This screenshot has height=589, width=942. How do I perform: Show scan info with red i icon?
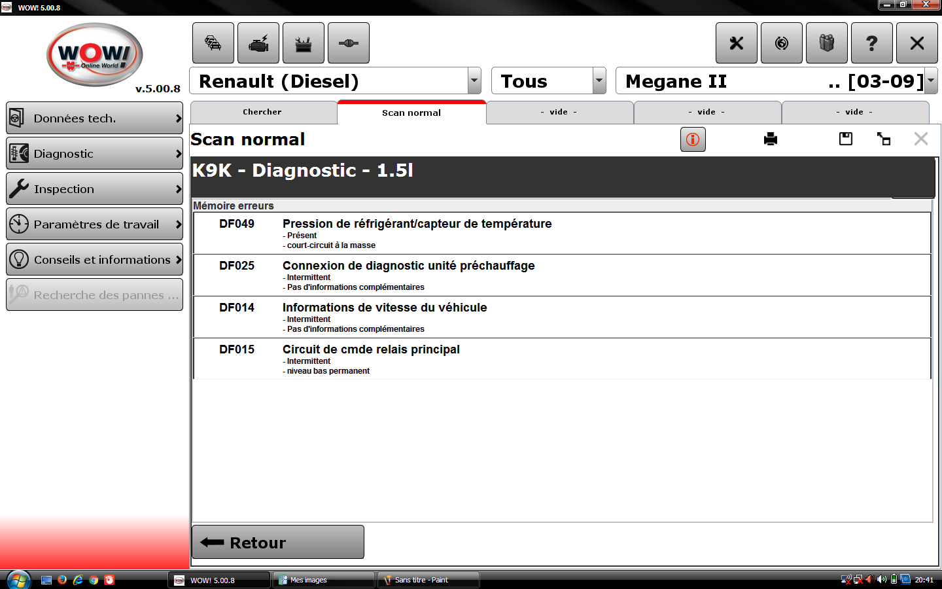(693, 139)
